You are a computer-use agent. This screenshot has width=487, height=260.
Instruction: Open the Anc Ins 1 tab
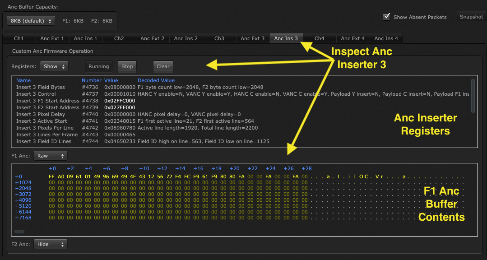click(x=86, y=38)
